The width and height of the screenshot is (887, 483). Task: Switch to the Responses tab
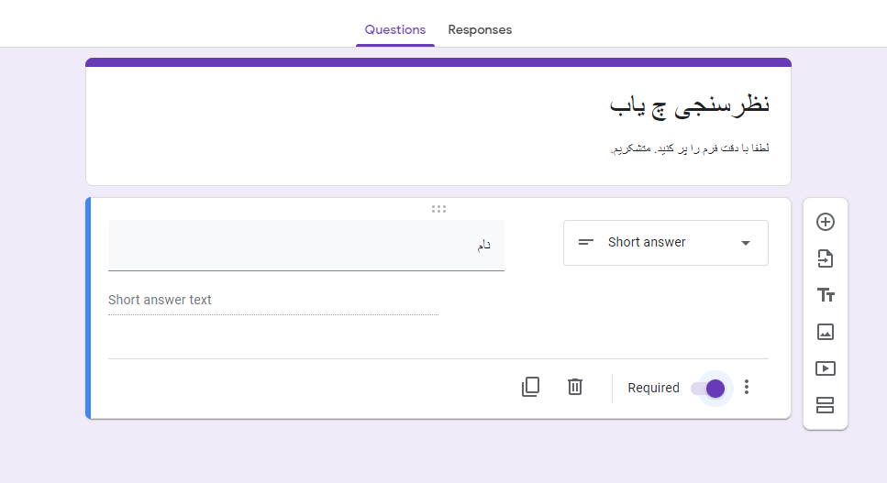480,30
